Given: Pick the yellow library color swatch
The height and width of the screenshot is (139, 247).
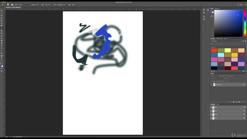Looking at the screenshot, I should coord(228,51).
